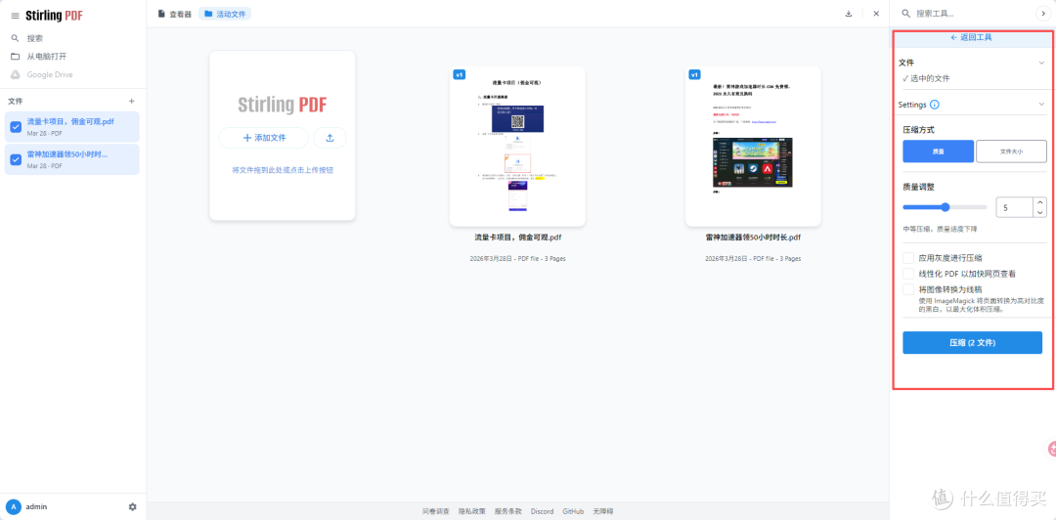Select 雷神加速器领50小时时长.pdf thumbnail
Viewport: 1056px width, 520px height.
click(x=753, y=147)
